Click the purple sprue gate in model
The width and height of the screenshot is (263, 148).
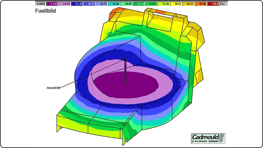click(125, 71)
